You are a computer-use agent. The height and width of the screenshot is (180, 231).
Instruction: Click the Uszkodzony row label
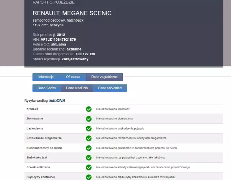[x=35, y=128]
